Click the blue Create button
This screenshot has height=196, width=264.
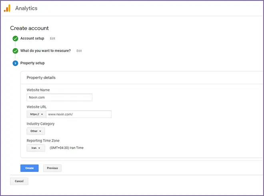(30, 168)
